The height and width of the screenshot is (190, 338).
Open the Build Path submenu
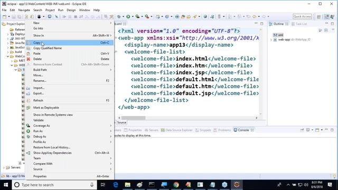[69, 70]
